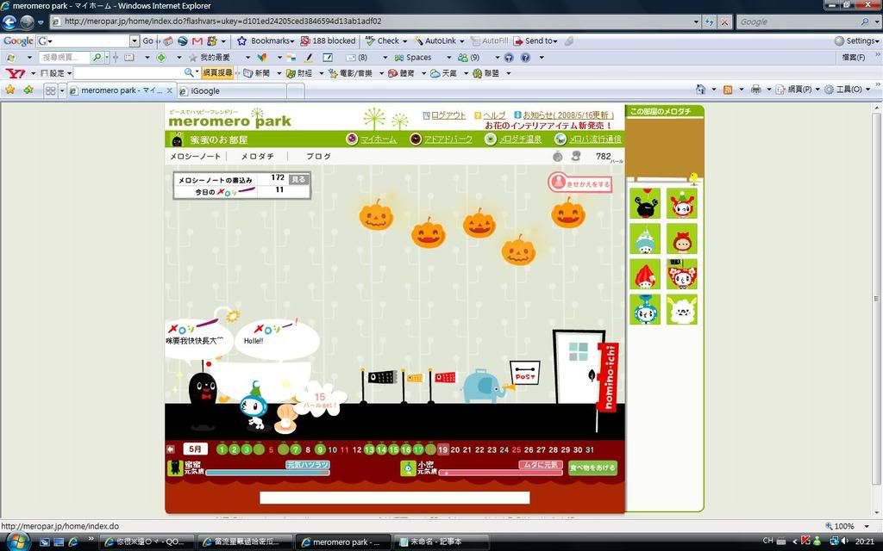Click the 見る button beside 172
This screenshot has width=883, height=551.
(298, 179)
